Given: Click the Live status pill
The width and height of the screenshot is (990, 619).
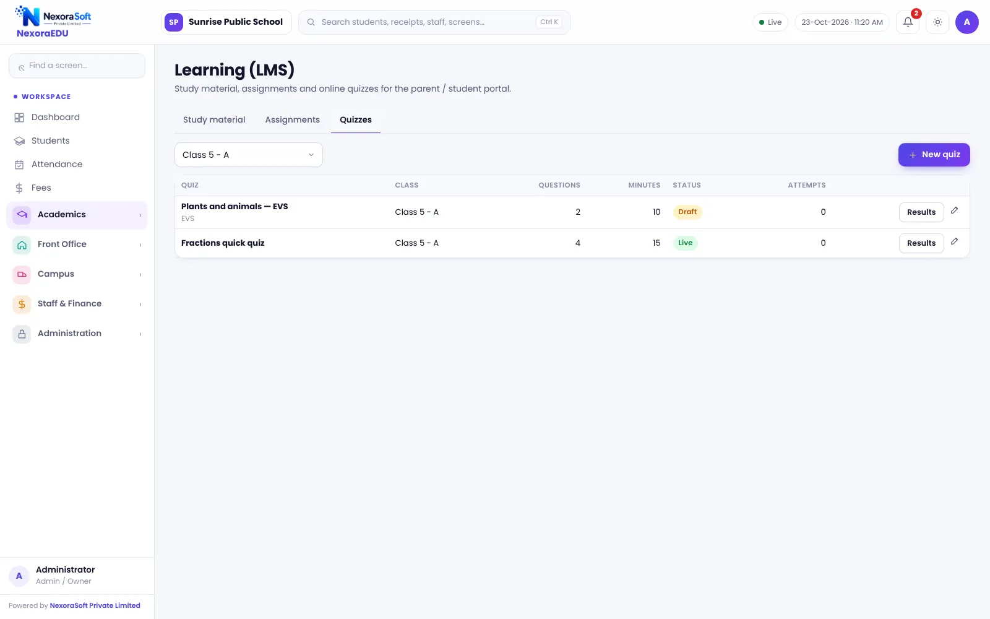Looking at the screenshot, I should click(770, 22).
